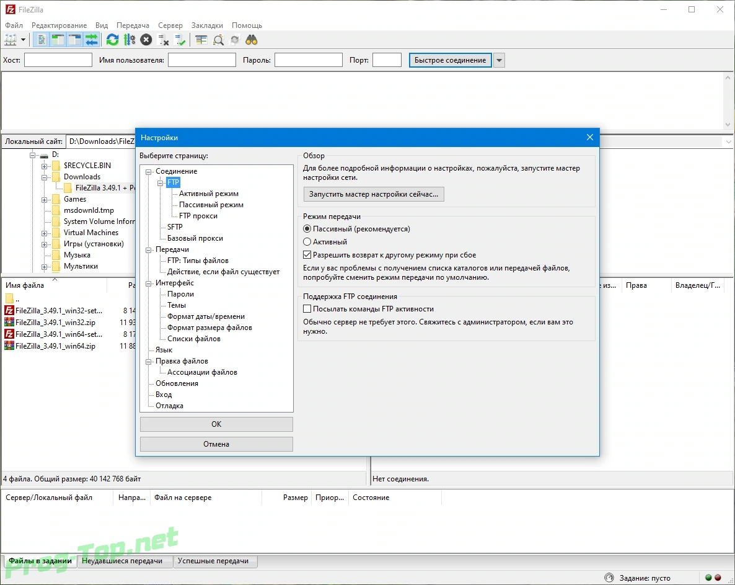The image size is (735, 585).
Task: Toggle directory comparison magnifier icon
Action: coord(218,40)
